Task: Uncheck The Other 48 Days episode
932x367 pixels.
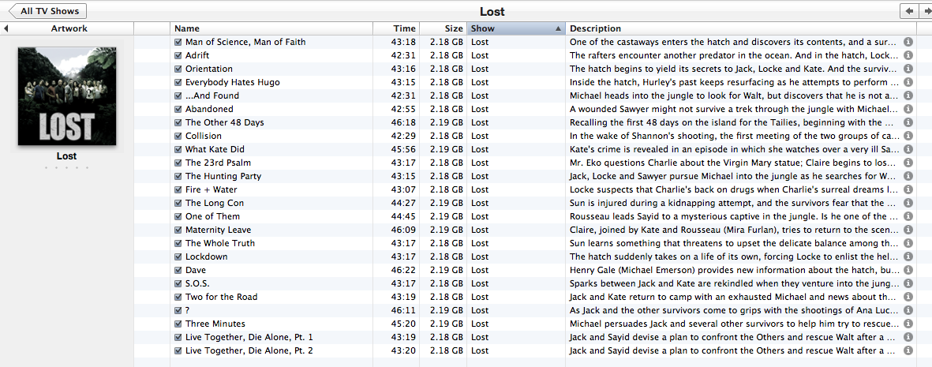Action: pos(178,122)
